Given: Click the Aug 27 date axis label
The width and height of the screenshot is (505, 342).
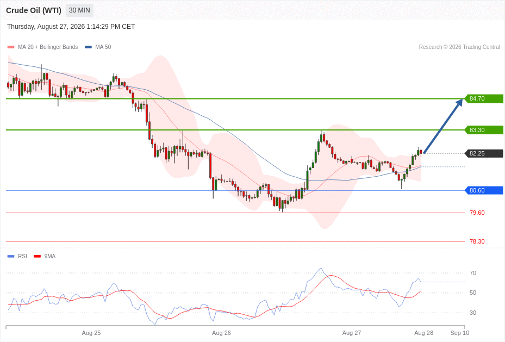Looking at the screenshot, I should click(352, 333).
